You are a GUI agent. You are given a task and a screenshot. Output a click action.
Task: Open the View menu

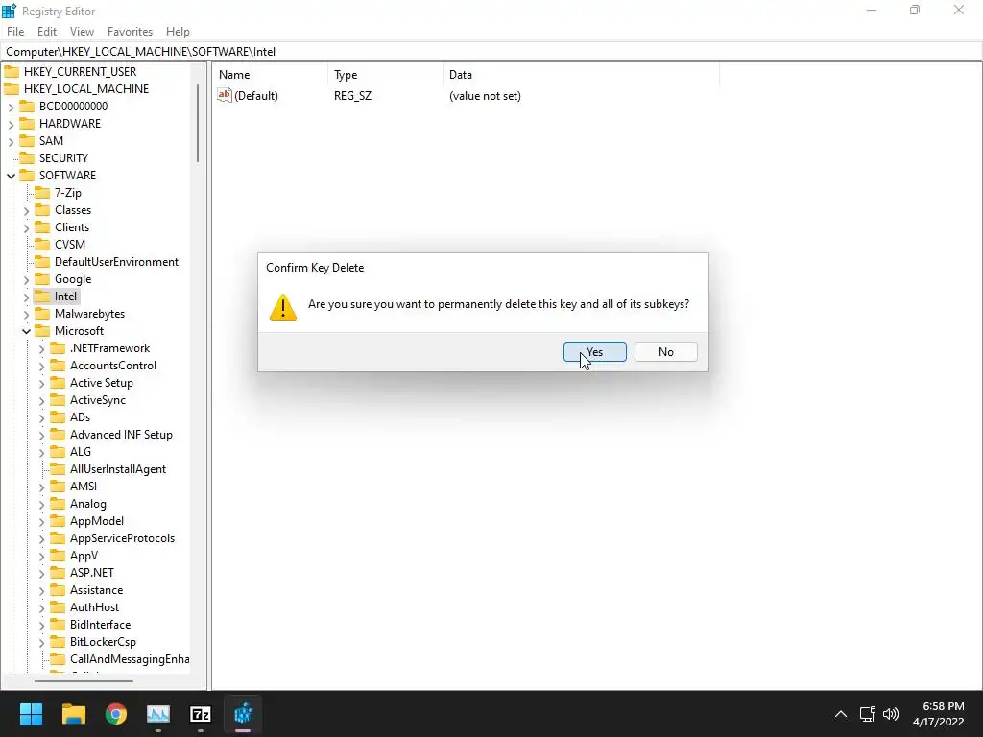[82, 32]
